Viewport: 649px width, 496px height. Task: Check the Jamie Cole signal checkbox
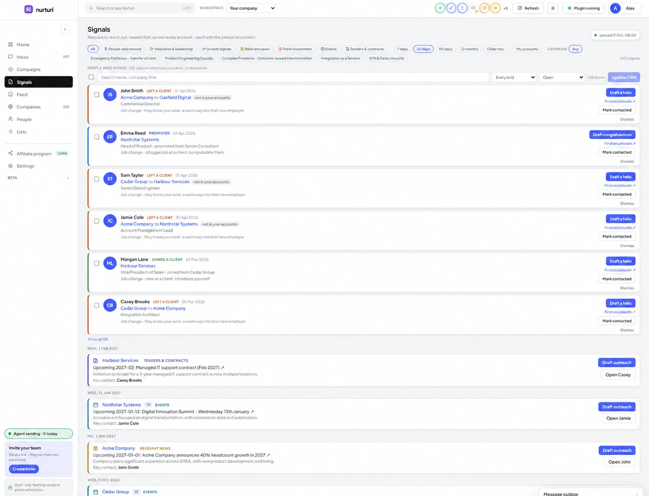click(x=97, y=221)
